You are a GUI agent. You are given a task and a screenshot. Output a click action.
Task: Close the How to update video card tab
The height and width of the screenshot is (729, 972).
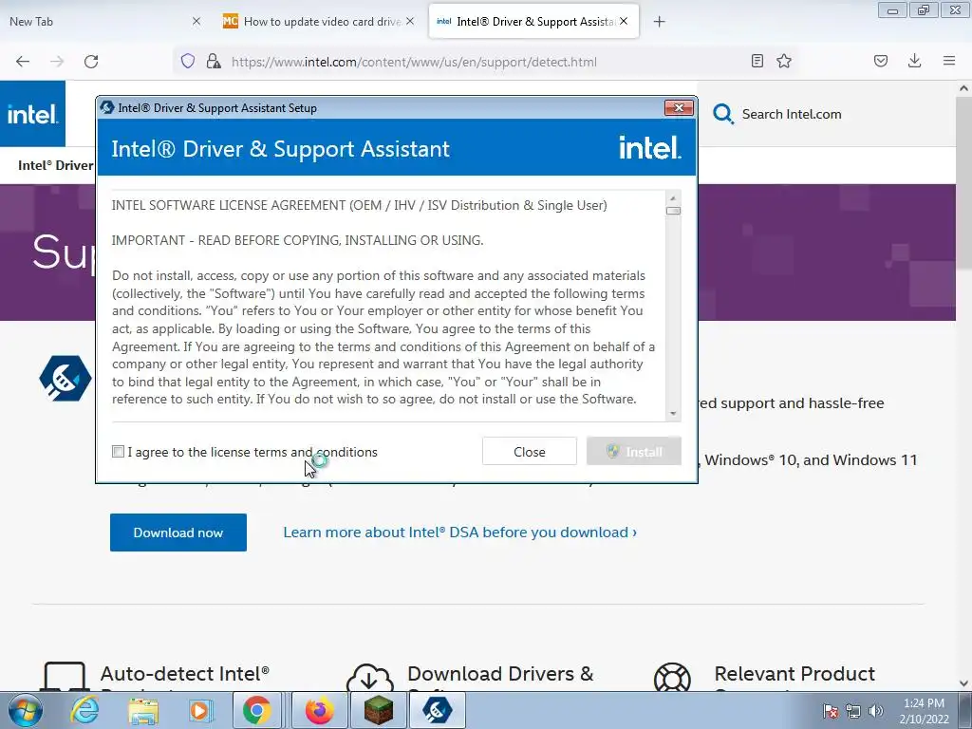(410, 22)
